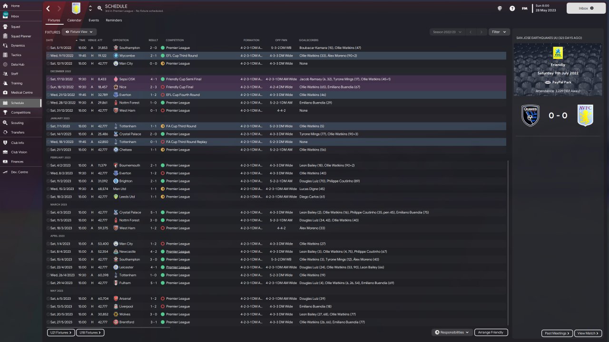Click the Quakes badge in match panel
The height and width of the screenshot is (342, 609).
click(530, 115)
